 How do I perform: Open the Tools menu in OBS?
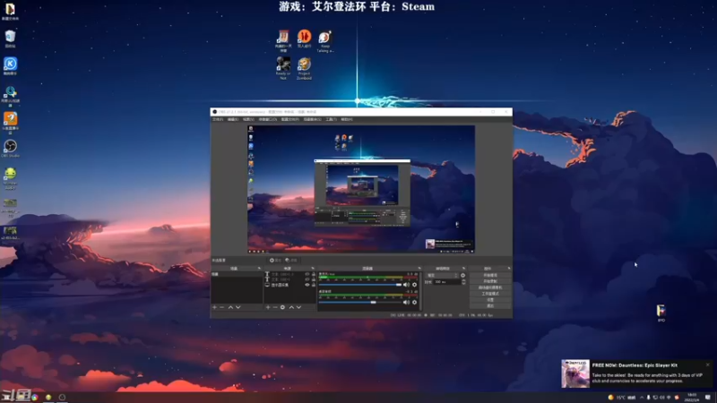(332, 119)
